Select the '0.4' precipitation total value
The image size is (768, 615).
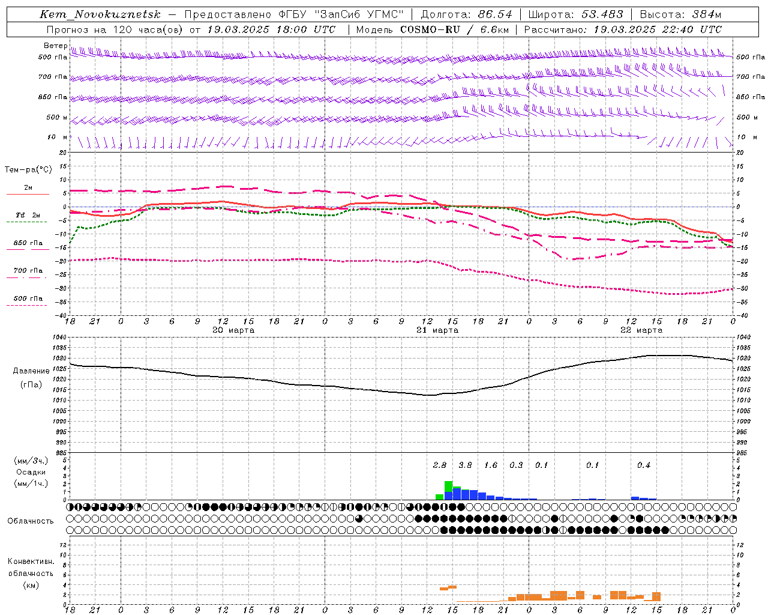[x=644, y=465]
